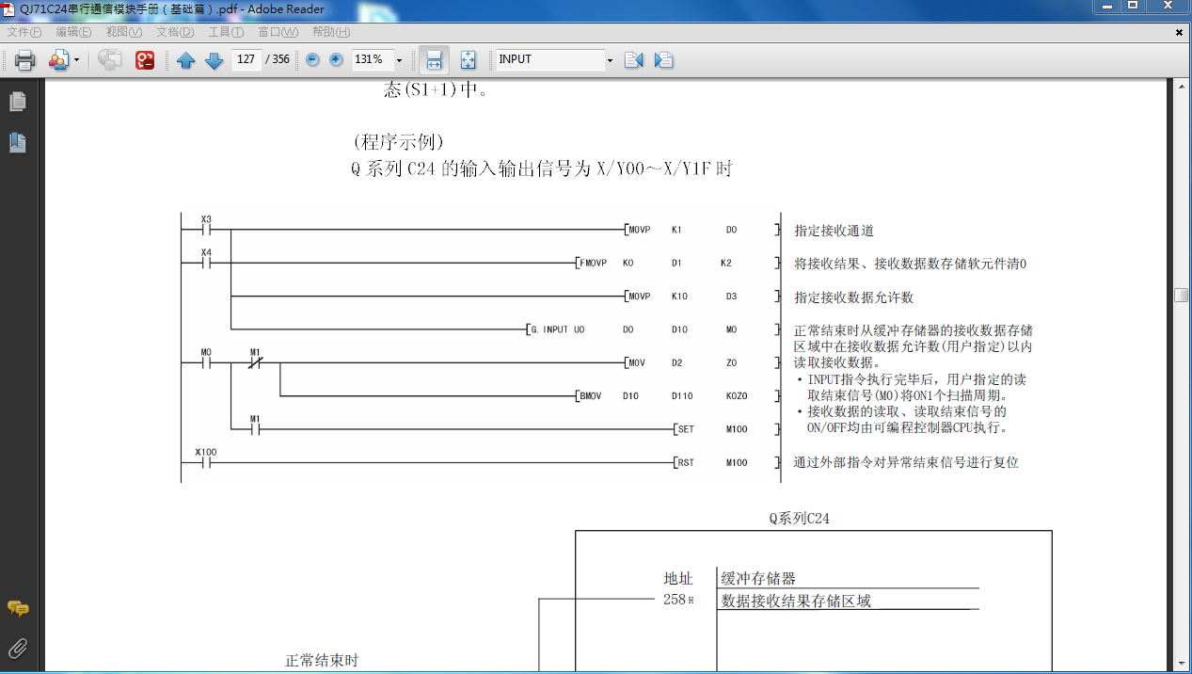The width and height of the screenshot is (1192, 674).
Task: Open the Bookmarks panel in sidebar
Action: click(x=17, y=143)
